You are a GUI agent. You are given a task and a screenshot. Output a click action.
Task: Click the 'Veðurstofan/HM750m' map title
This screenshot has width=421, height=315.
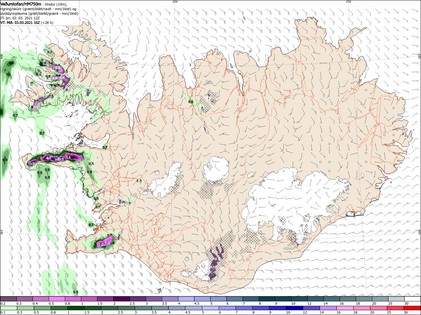pos(21,4)
